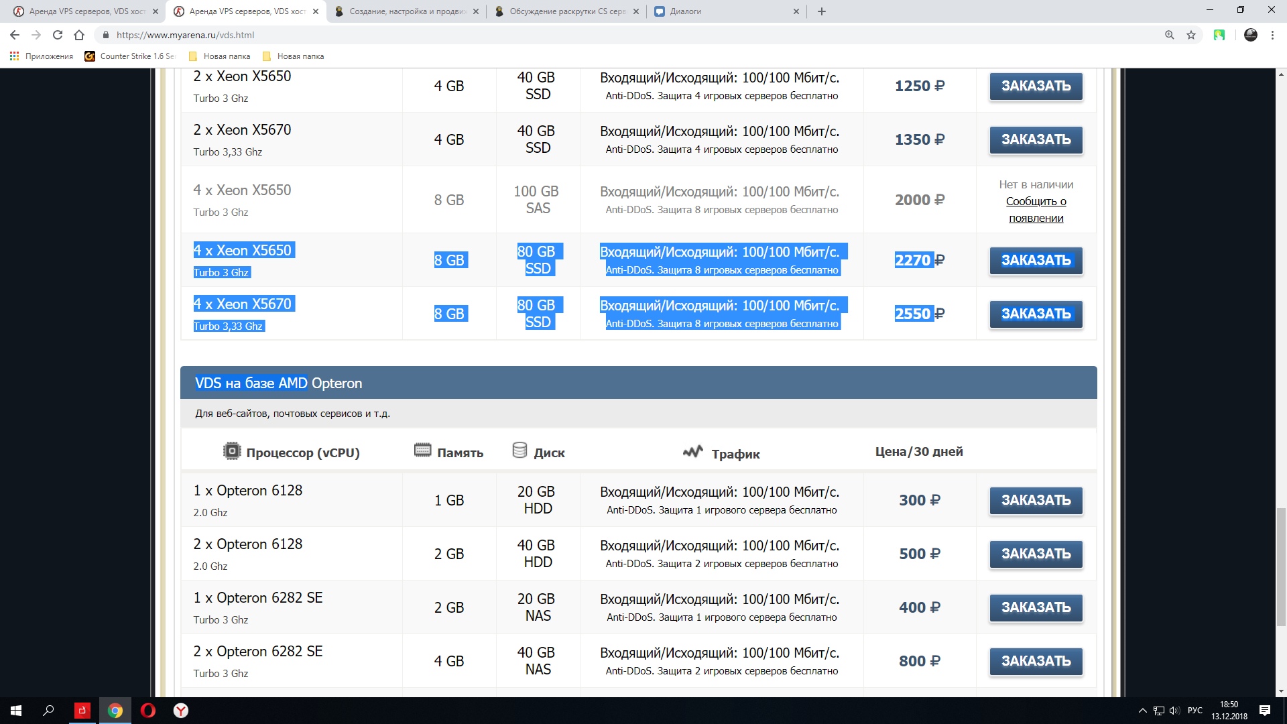Click the address bar URL field
This screenshot has height=724, width=1287.
[x=630, y=35]
